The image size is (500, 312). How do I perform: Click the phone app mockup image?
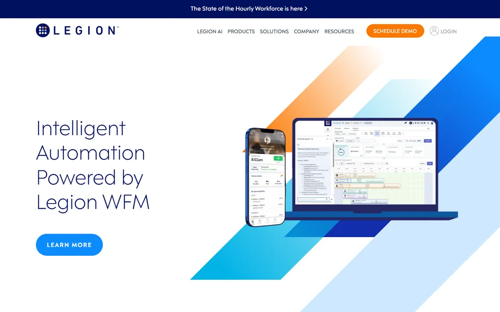[x=265, y=177]
